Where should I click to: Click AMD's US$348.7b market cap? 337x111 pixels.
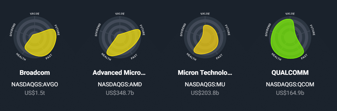point(120,93)
